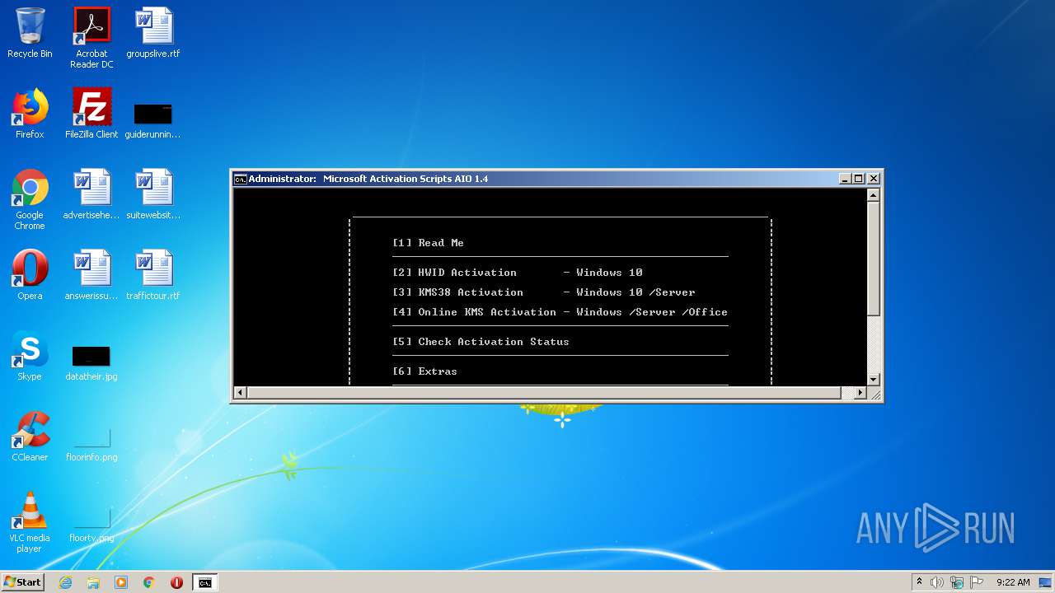1055x593 pixels.
Task: Open Skype desktop shortcut
Action: click(30, 357)
